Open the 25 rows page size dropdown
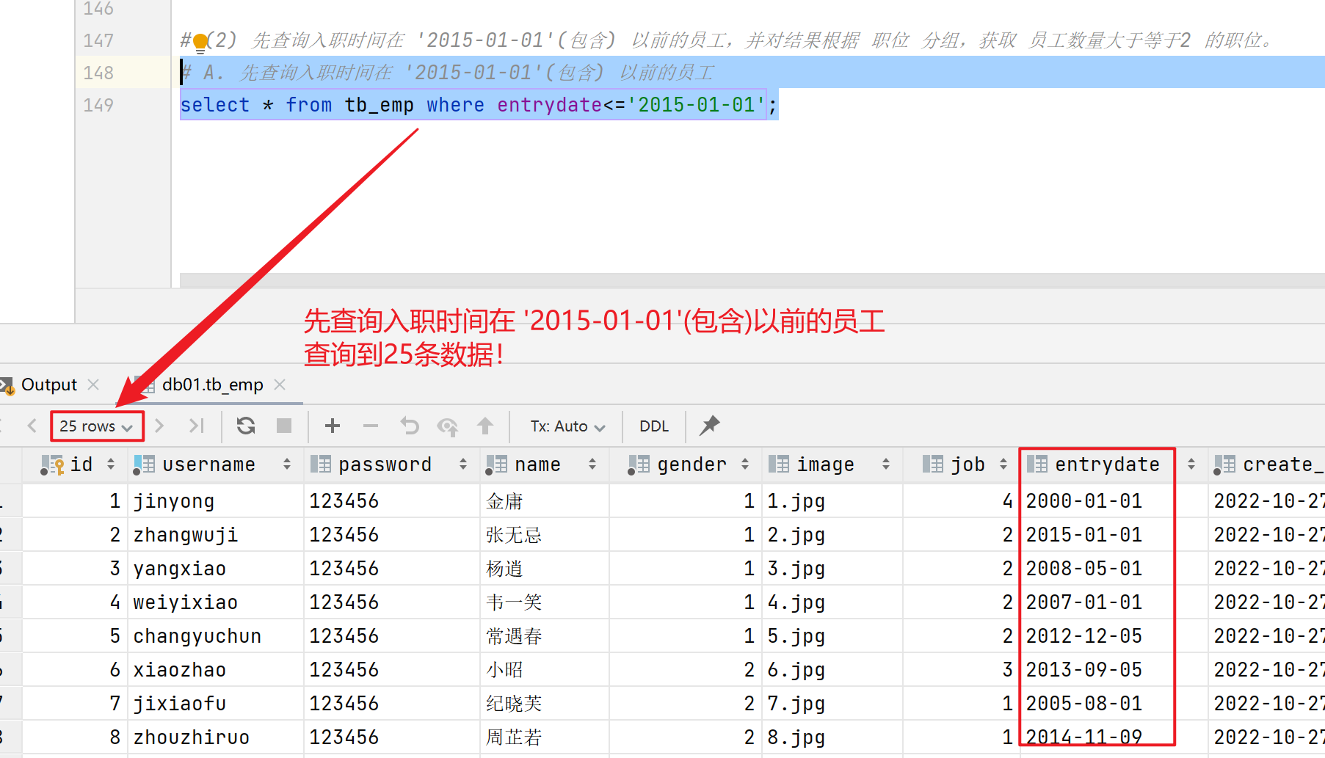 [x=96, y=426]
